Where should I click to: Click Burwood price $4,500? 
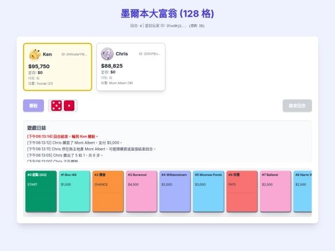coord(133,185)
